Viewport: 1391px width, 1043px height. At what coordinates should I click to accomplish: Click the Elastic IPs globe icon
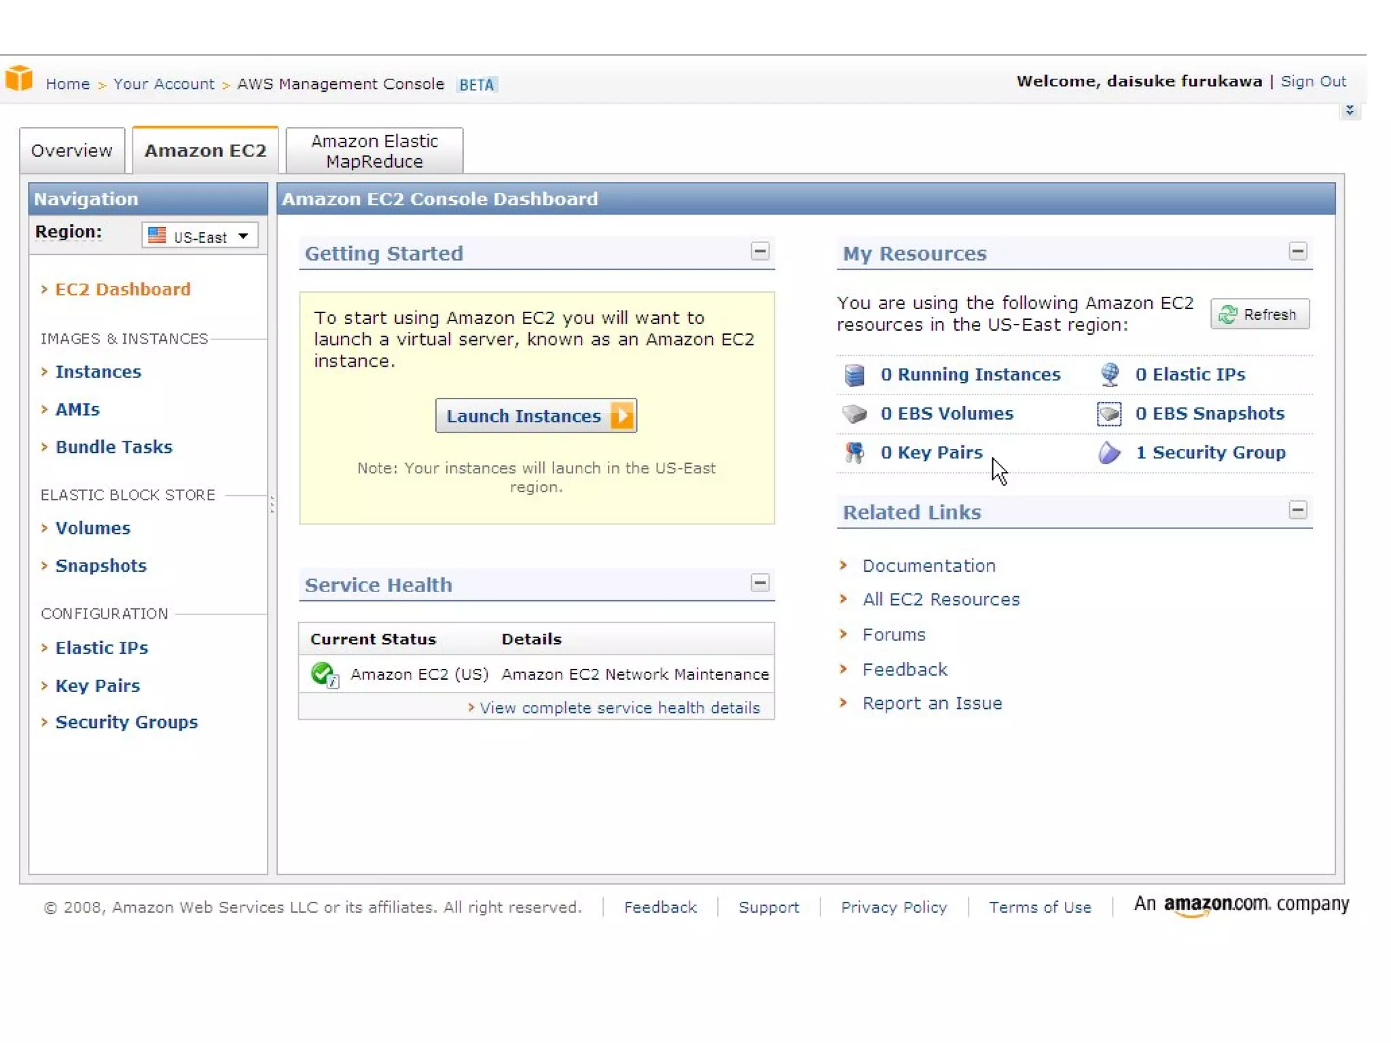(1109, 374)
